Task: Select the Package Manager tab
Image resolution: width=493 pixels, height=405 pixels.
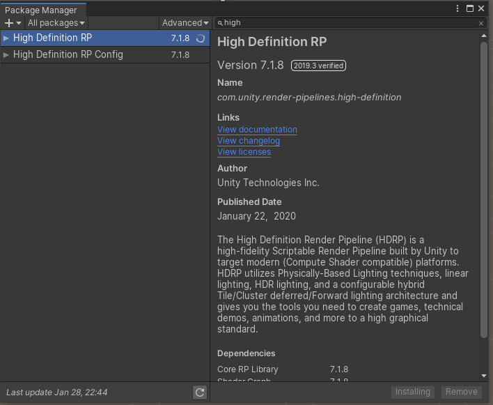Action: tap(43, 10)
